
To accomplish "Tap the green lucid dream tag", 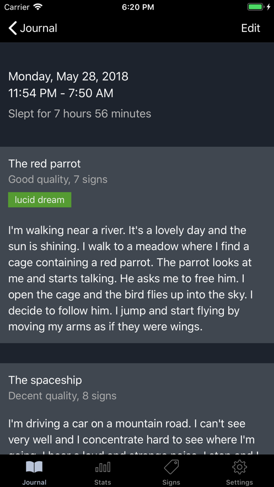I will pyautogui.click(x=40, y=200).
